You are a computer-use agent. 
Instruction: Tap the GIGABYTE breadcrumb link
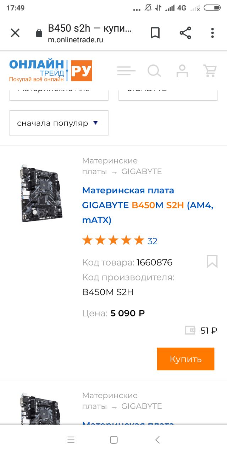142,171
